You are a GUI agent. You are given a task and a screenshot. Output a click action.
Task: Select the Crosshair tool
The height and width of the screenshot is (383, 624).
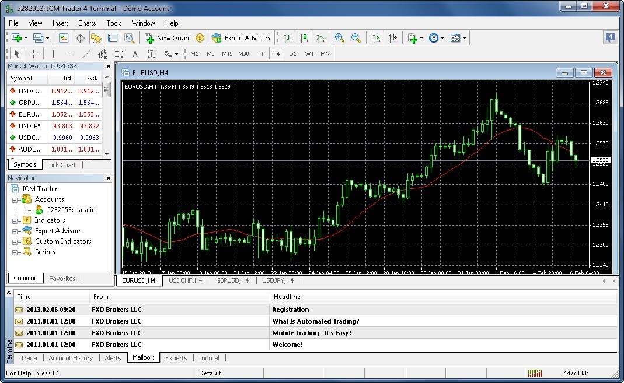coord(34,54)
